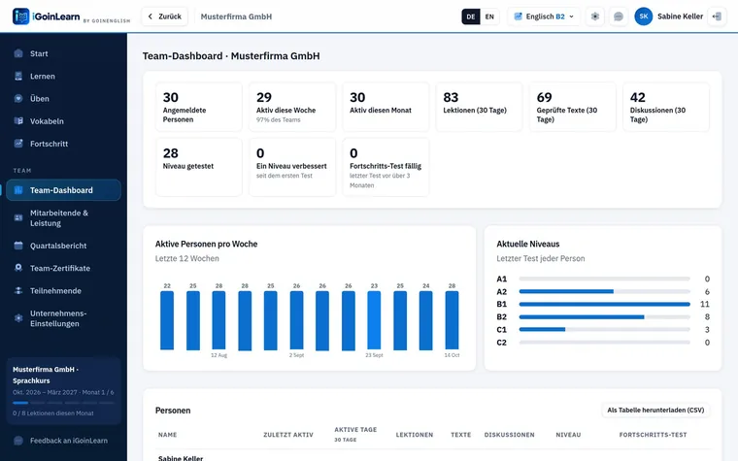Open the Start page icon in sidebar

coord(18,53)
